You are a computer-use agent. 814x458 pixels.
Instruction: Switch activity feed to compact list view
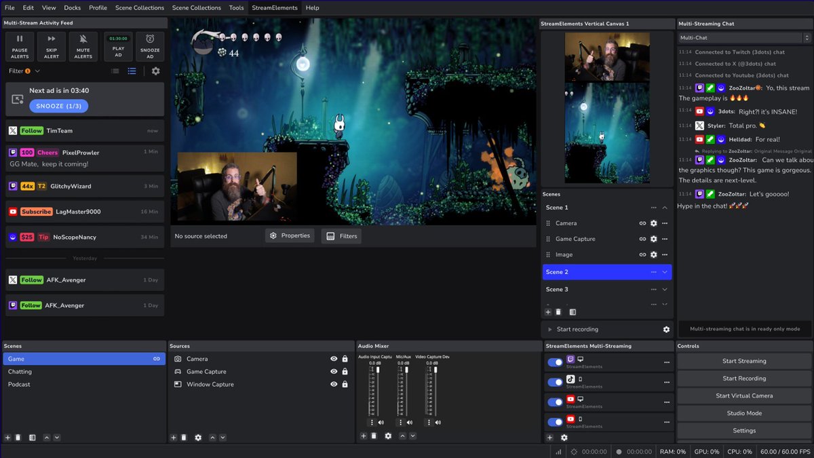(x=115, y=71)
